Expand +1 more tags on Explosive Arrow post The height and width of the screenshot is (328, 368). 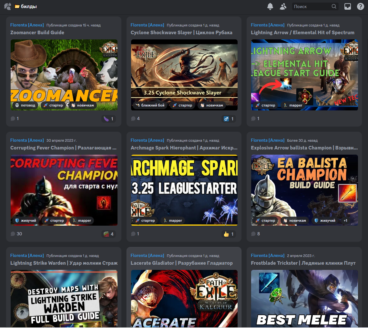pos(345,220)
